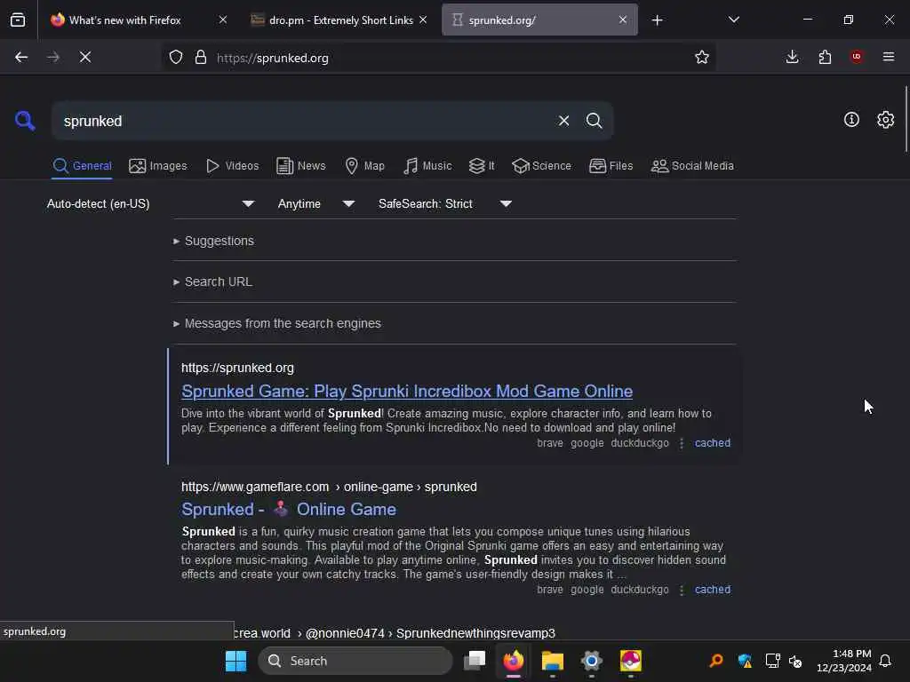The image size is (910, 682).
Task: Click the SearXNG logo magnifier icon
Action: pyautogui.click(x=25, y=121)
